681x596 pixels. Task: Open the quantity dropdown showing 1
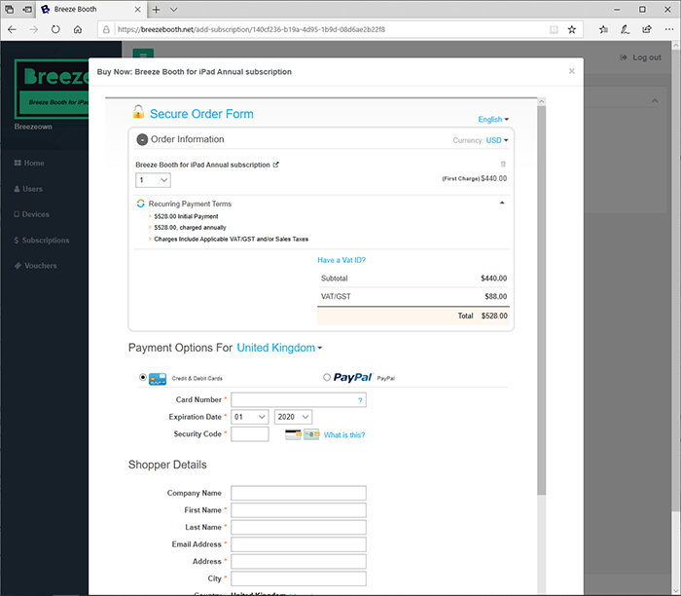point(153,180)
